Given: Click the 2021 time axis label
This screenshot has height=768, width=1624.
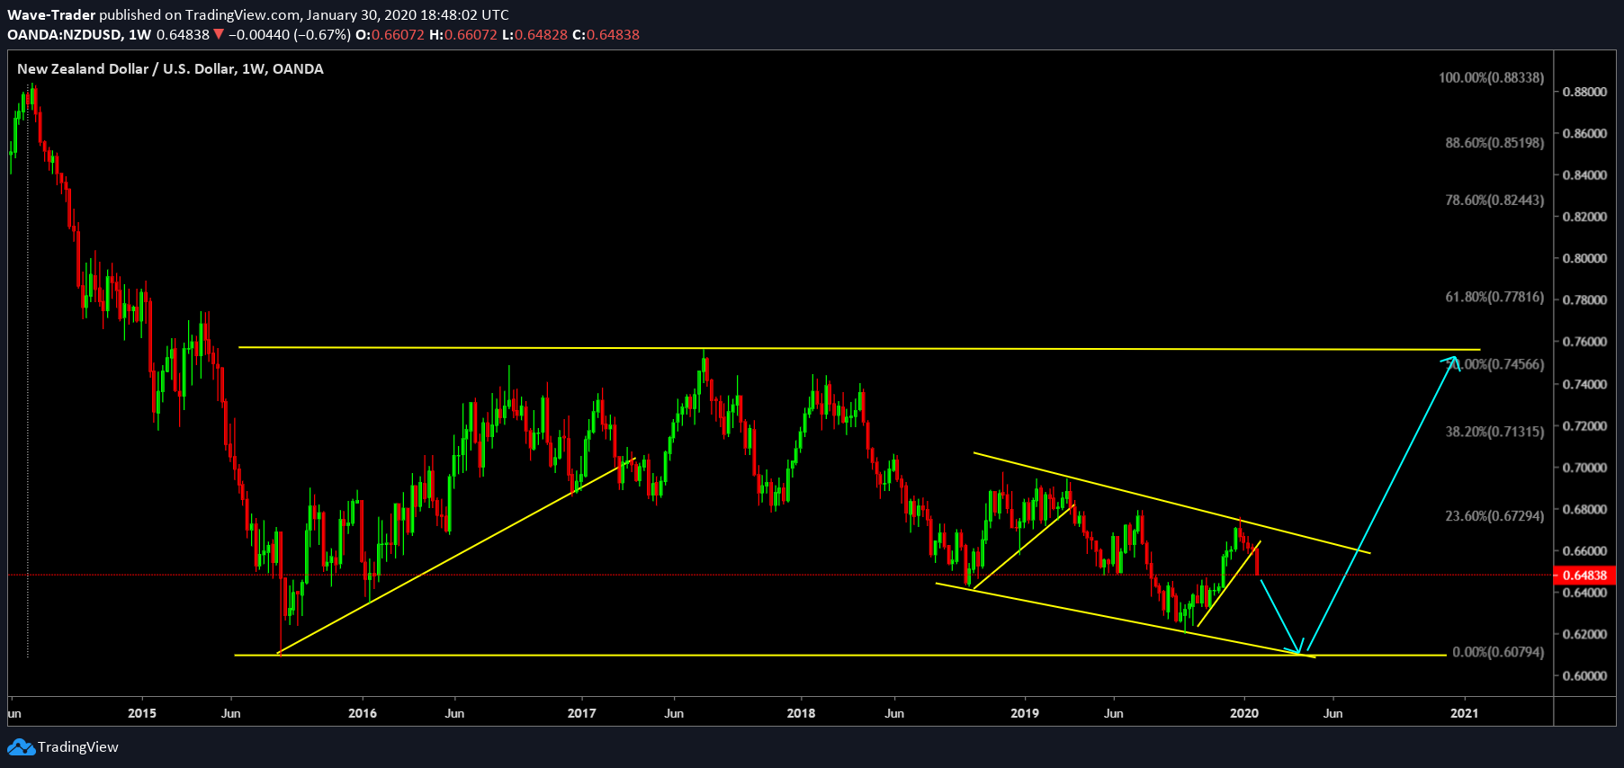Looking at the screenshot, I should (x=1465, y=713).
